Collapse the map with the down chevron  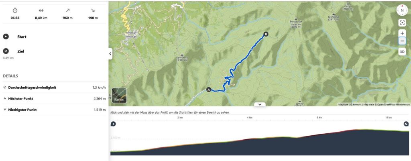tap(260, 104)
